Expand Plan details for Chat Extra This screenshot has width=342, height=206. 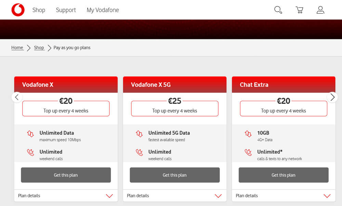(284, 195)
